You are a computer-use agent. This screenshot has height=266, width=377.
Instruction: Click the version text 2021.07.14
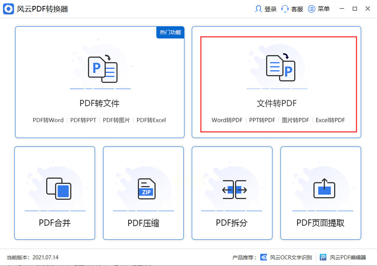(45, 257)
